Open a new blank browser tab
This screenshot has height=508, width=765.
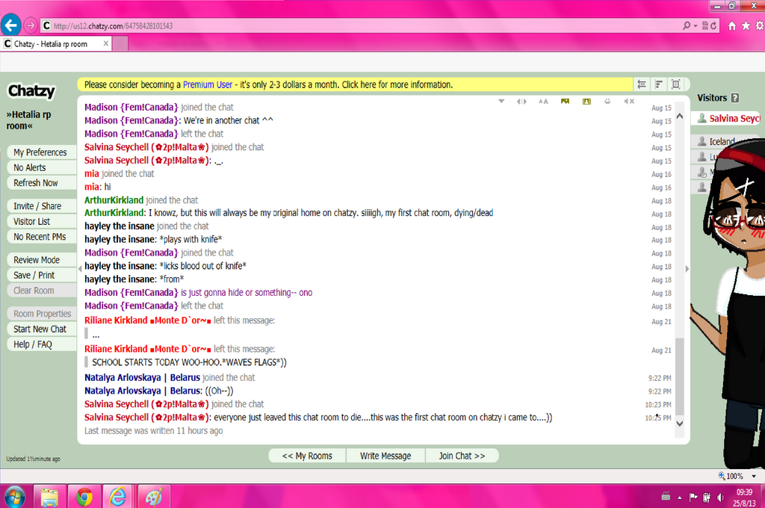[x=120, y=43]
